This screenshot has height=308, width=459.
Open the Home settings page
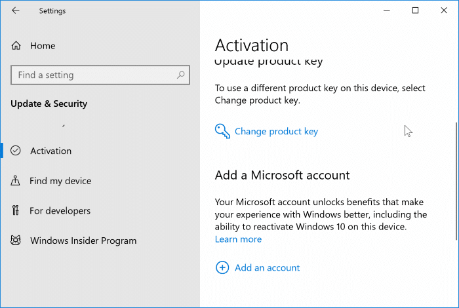43,46
